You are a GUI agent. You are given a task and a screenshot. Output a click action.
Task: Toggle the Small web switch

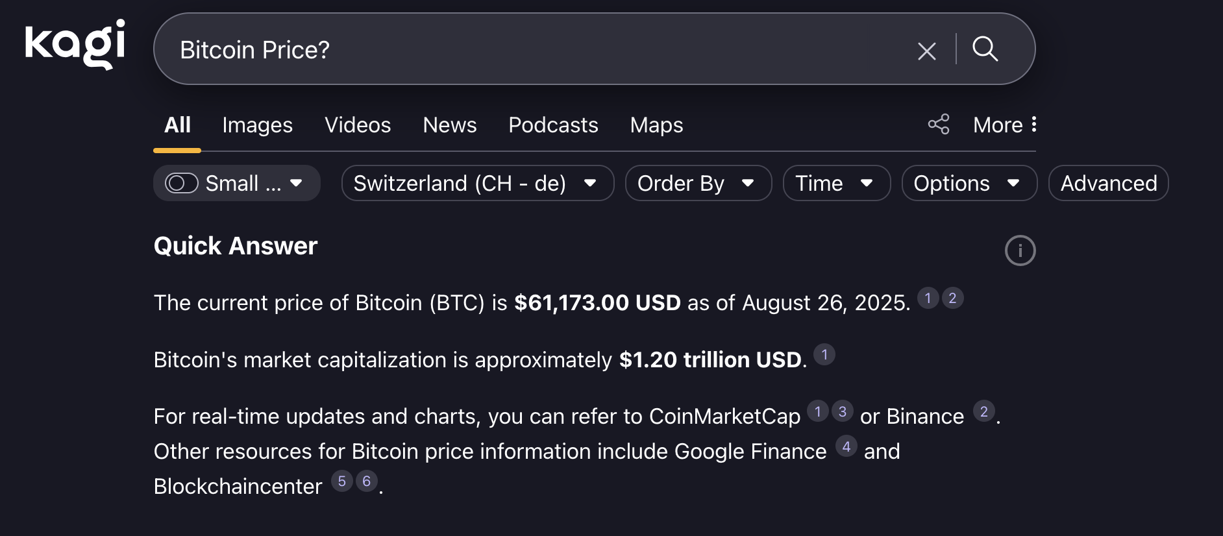[182, 183]
